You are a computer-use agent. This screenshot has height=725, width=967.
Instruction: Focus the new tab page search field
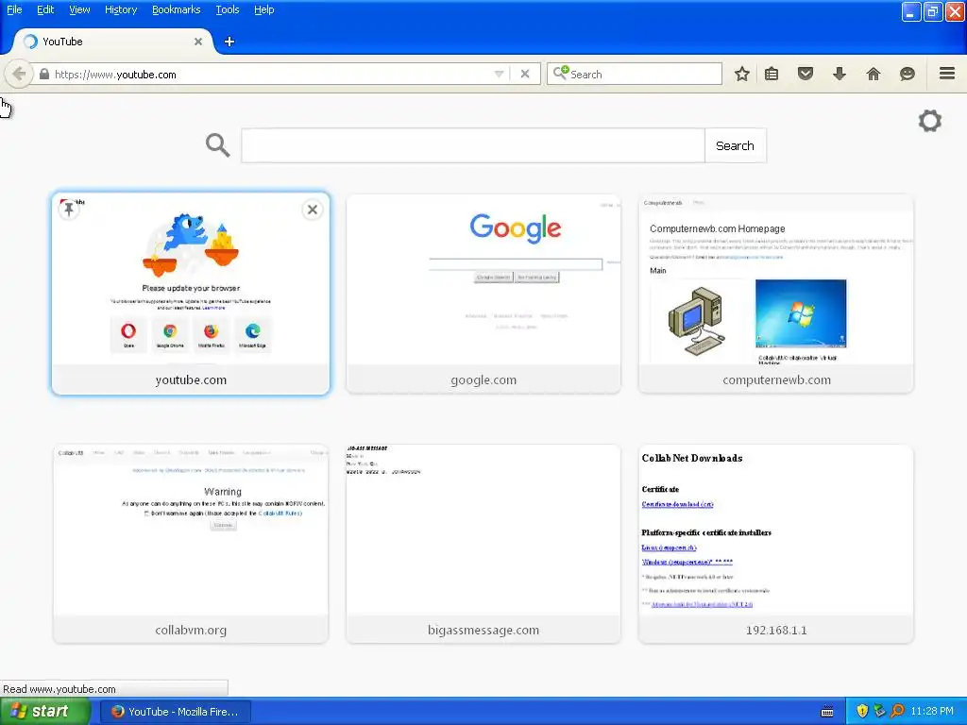[473, 145]
